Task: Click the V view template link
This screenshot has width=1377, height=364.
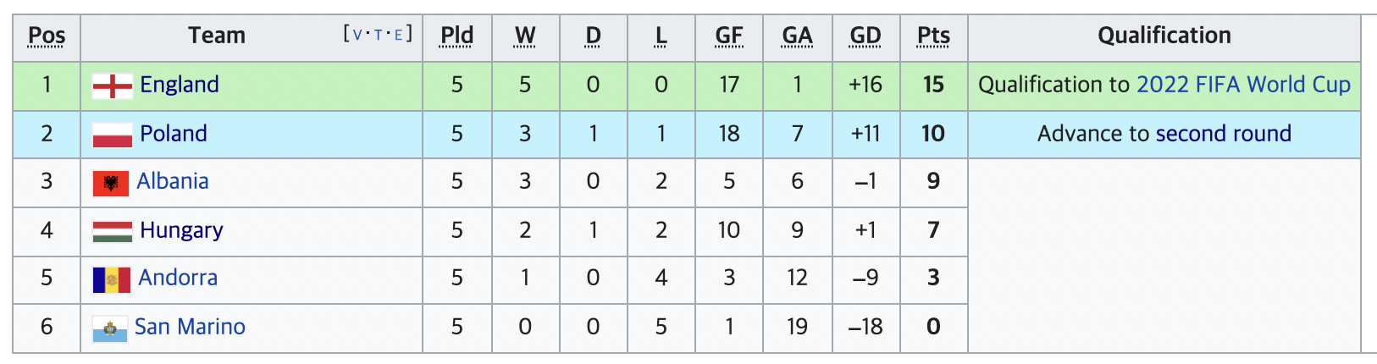Action: coord(357,35)
